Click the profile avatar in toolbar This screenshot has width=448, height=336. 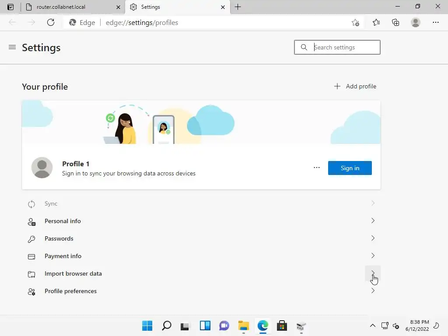pyautogui.click(x=416, y=22)
